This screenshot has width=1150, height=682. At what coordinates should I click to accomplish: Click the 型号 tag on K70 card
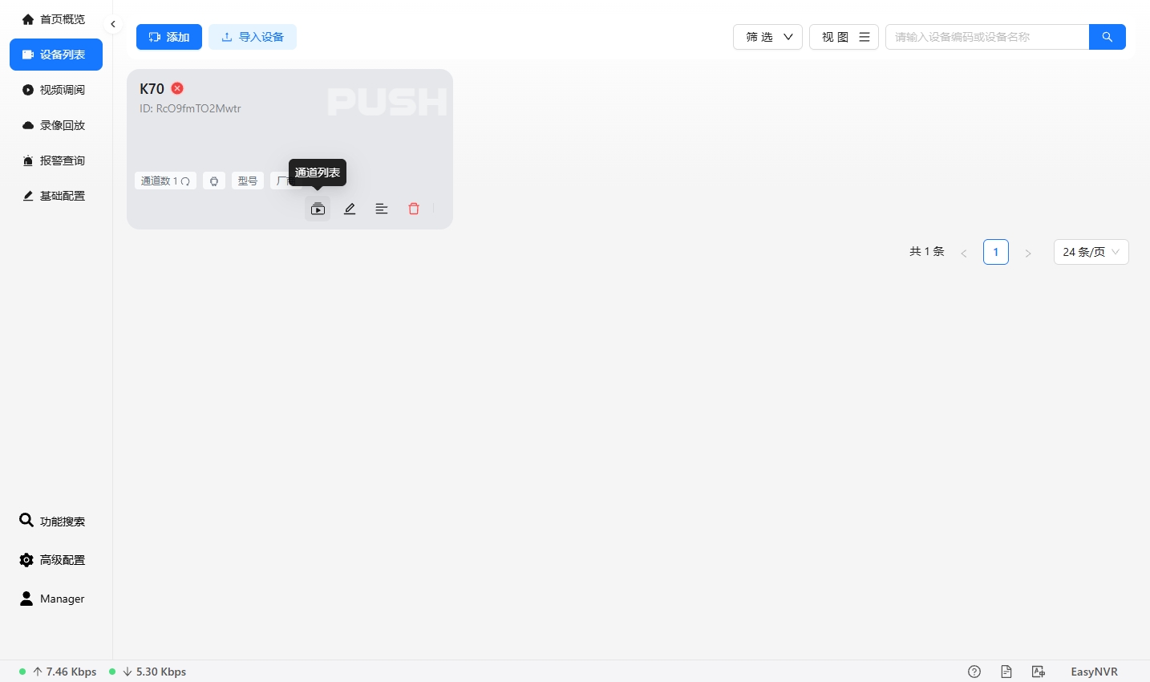tap(248, 181)
